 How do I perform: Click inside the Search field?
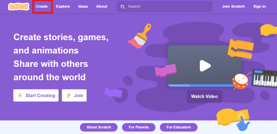[x=165, y=6]
